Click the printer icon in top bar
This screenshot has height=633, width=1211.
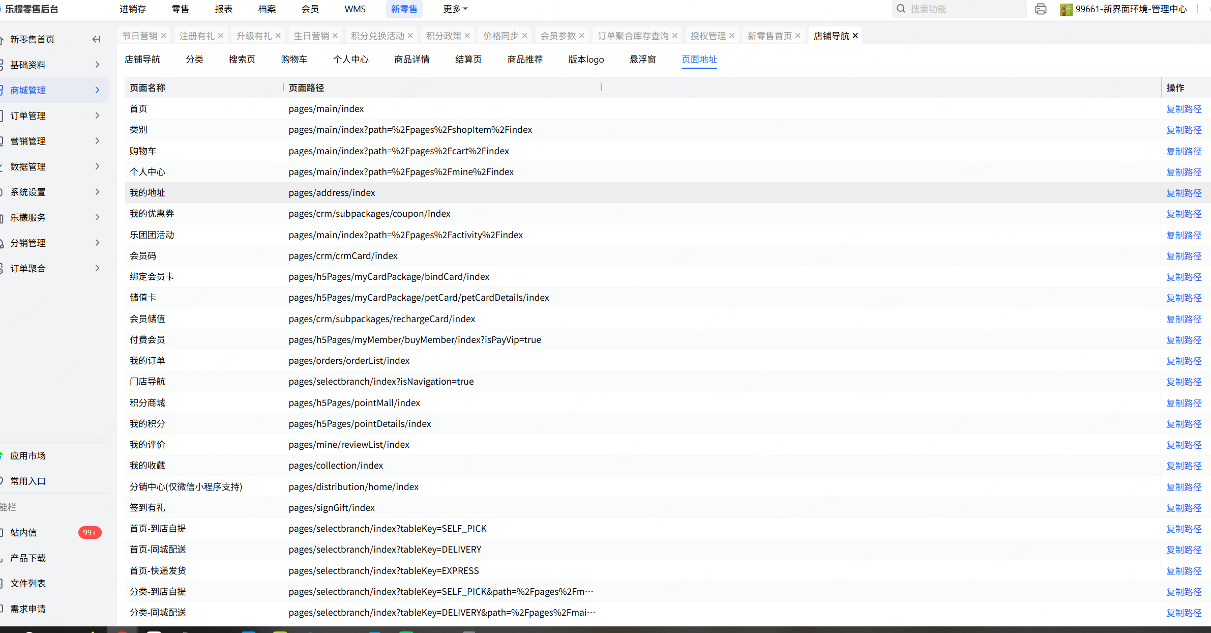coord(1041,9)
